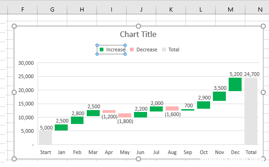Click the gray Total legend swatch
Screen dimensions: 269x167
(164, 49)
